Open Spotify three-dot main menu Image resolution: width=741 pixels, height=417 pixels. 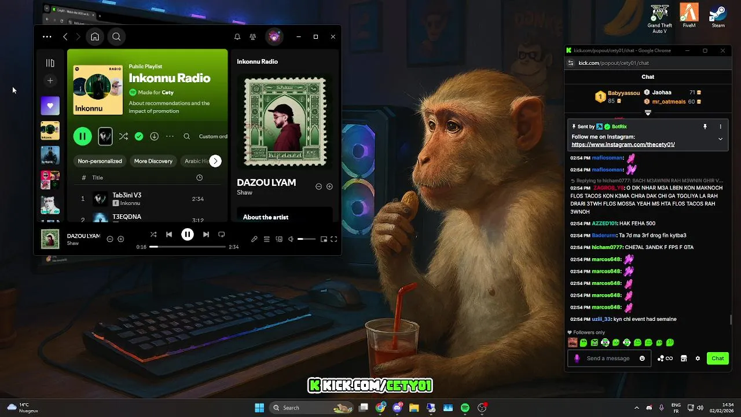click(47, 36)
